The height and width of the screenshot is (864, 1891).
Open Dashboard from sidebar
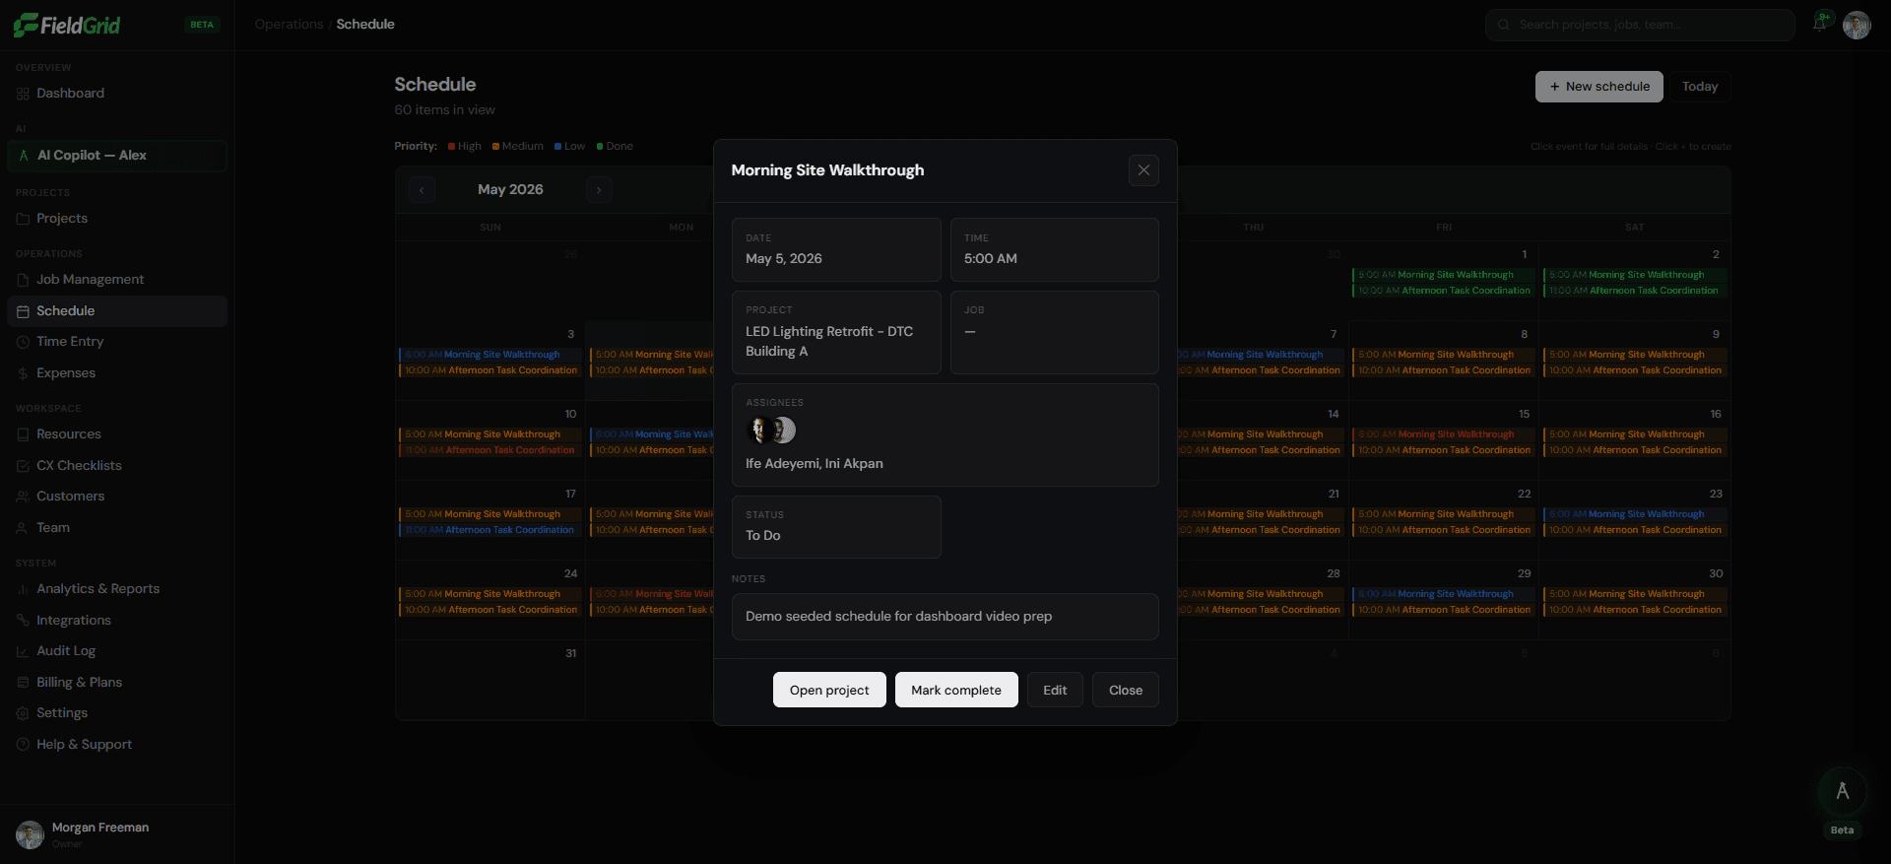tap(117, 94)
